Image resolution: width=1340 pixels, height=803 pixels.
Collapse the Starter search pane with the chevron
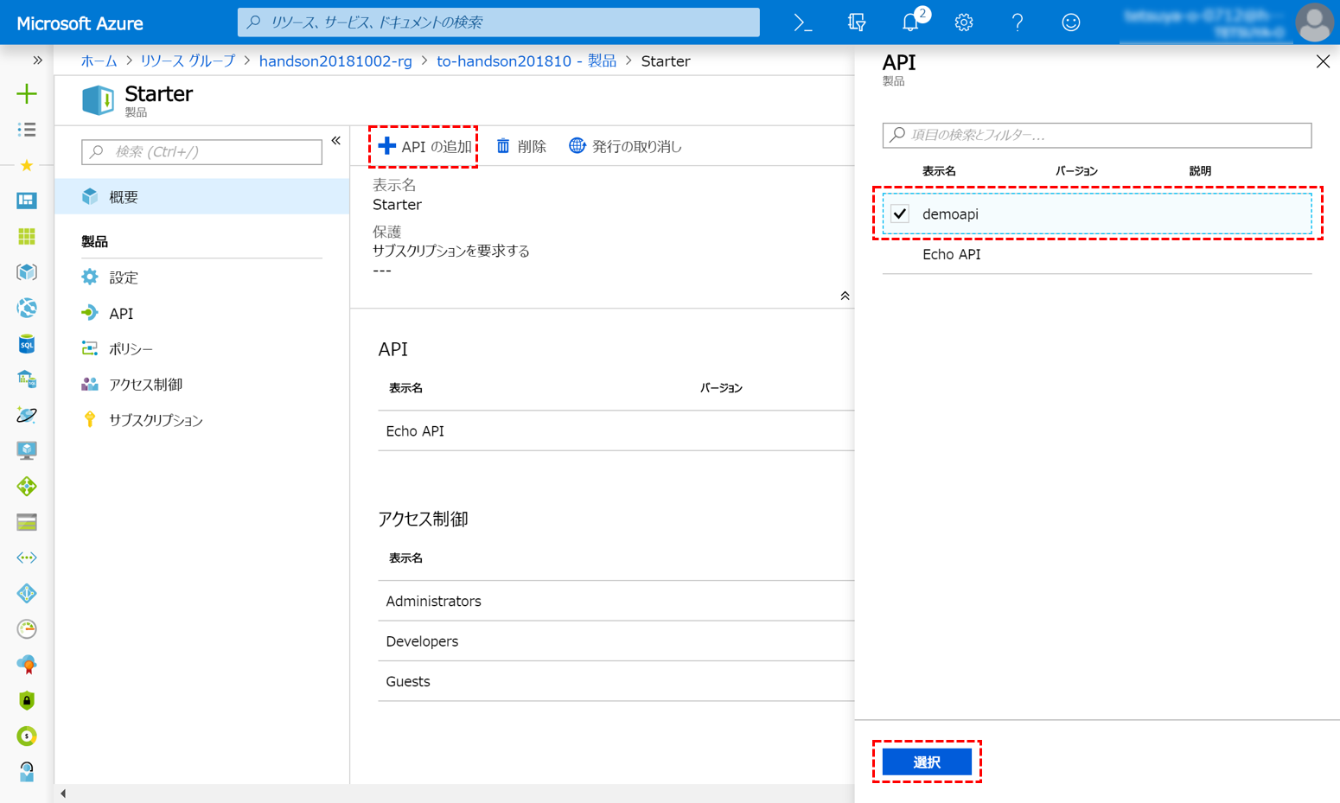coord(336,140)
